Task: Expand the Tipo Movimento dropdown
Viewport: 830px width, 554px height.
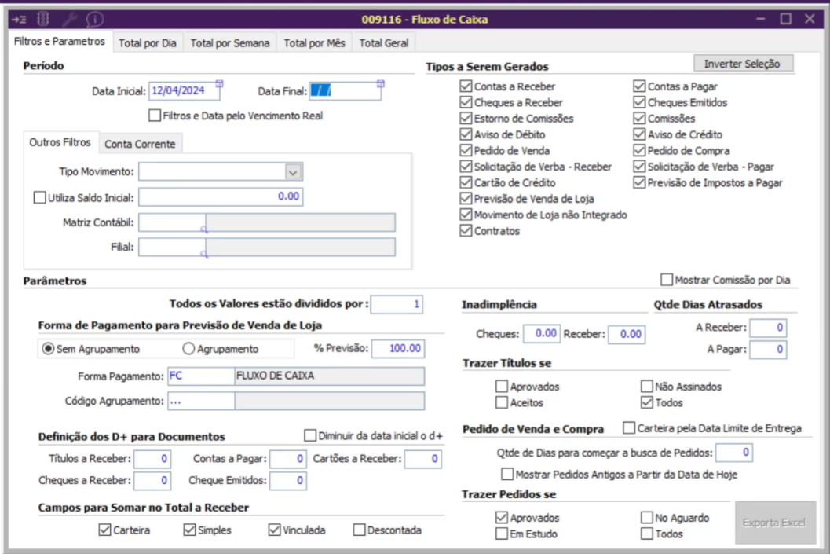Action: pyautogui.click(x=293, y=171)
